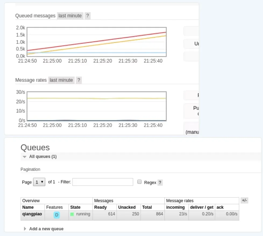Screen dimensions: 263x236
Task: Click the green running state indicator
Action: (x=72, y=214)
